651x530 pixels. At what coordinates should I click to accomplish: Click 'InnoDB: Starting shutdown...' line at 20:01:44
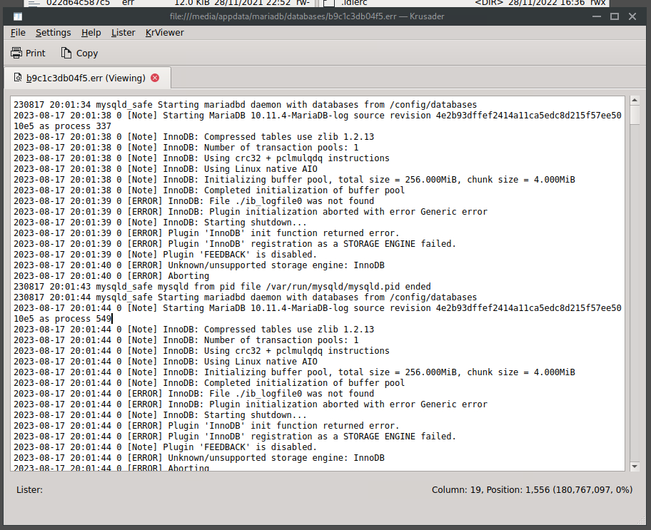click(160, 415)
